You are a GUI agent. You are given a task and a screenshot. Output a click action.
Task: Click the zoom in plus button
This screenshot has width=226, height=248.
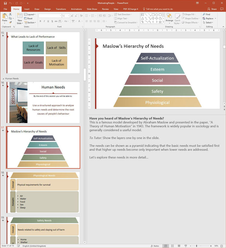click(211, 246)
